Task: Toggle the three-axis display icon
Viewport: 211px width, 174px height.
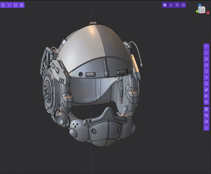Action: (x=171, y=5)
